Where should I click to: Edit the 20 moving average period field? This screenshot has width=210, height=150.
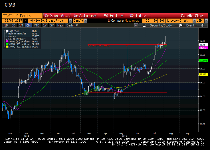tap(146, 20)
